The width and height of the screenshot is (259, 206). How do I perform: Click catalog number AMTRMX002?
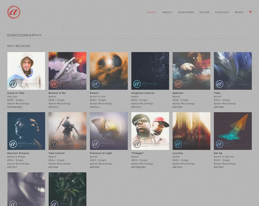15,107
